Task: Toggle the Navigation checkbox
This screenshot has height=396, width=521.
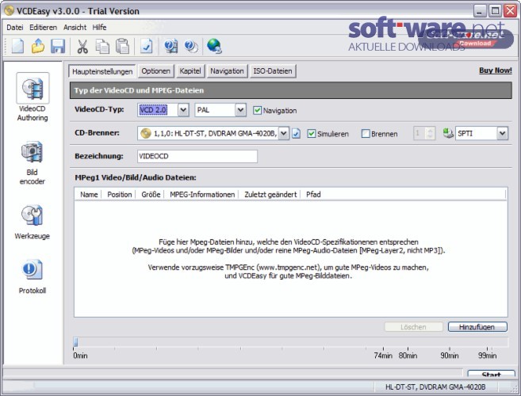Action: (x=257, y=110)
